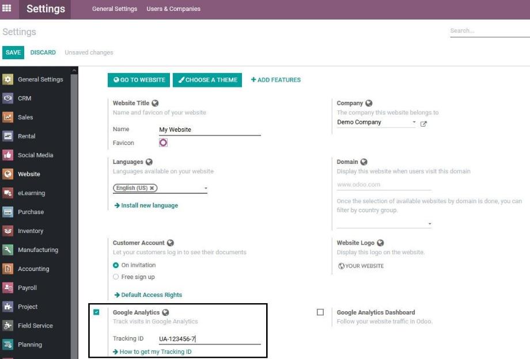Click the Social Media sidebar icon
This screenshot has width=530, height=359.
[x=9, y=155]
